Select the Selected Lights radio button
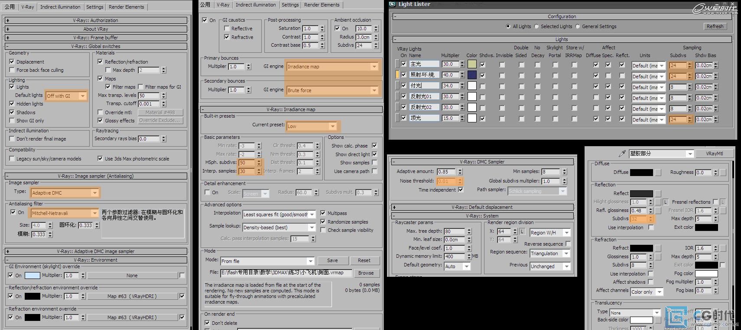 tap(536, 26)
